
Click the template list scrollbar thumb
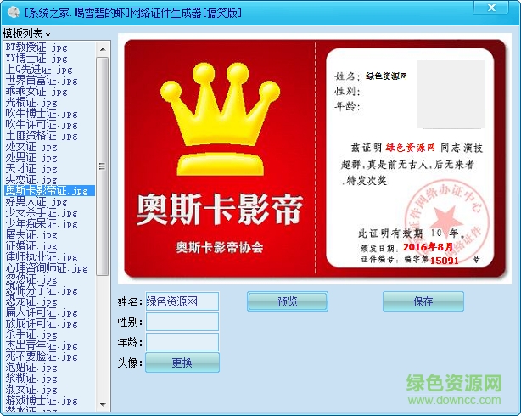(x=103, y=166)
